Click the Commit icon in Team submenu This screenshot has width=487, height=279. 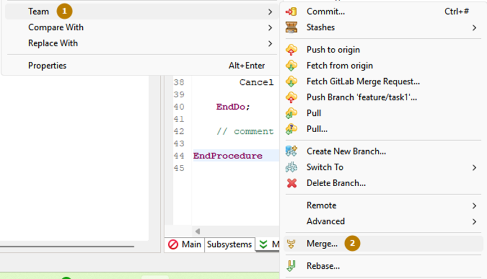point(291,11)
